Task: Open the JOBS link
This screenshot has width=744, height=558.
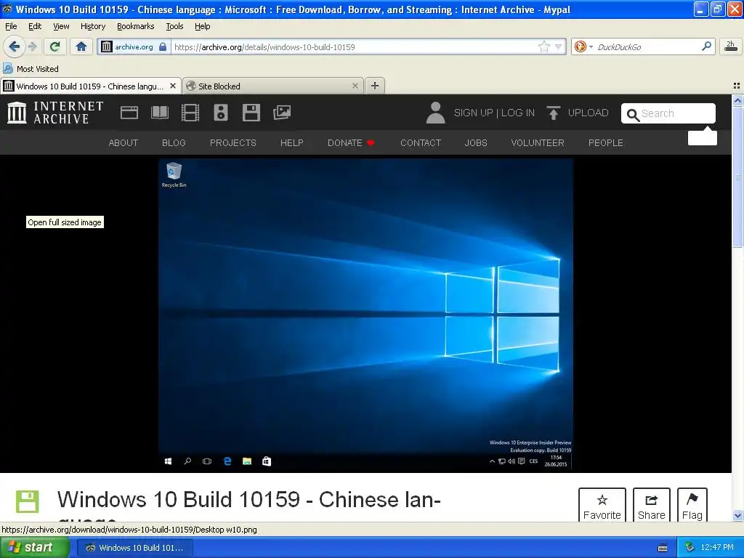Action: [476, 143]
